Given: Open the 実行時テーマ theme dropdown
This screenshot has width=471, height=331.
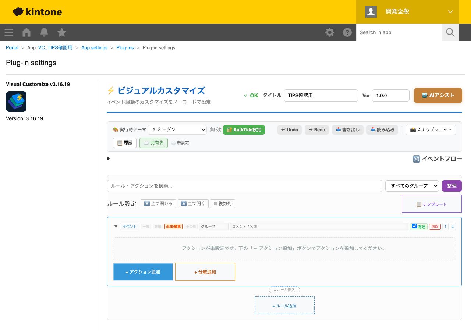Looking at the screenshot, I should [x=177, y=130].
